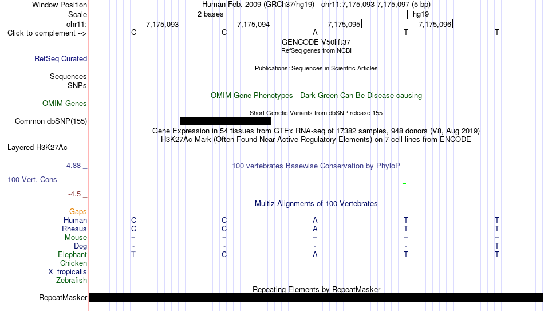Screen dimensions: 544x311
Task: Click the 7,175,094 ruler coordinate
Action: pos(253,24)
